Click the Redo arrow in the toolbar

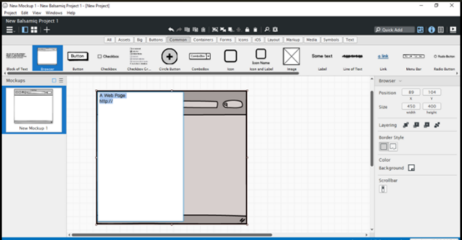click(x=179, y=29)
